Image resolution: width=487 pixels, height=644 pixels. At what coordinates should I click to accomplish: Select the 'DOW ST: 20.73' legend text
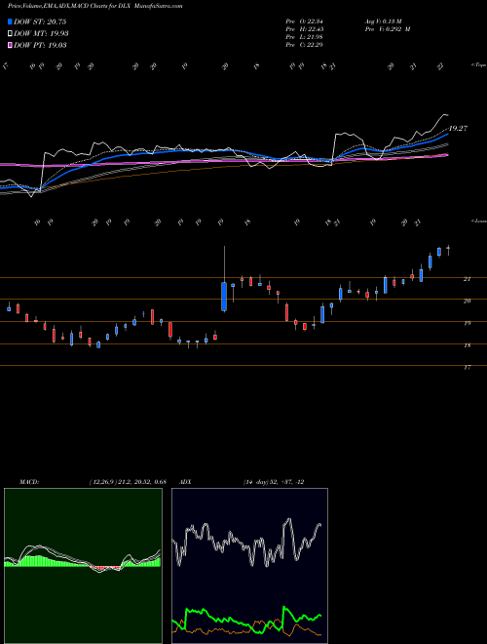pyautogui.click(x=40, y=21)
